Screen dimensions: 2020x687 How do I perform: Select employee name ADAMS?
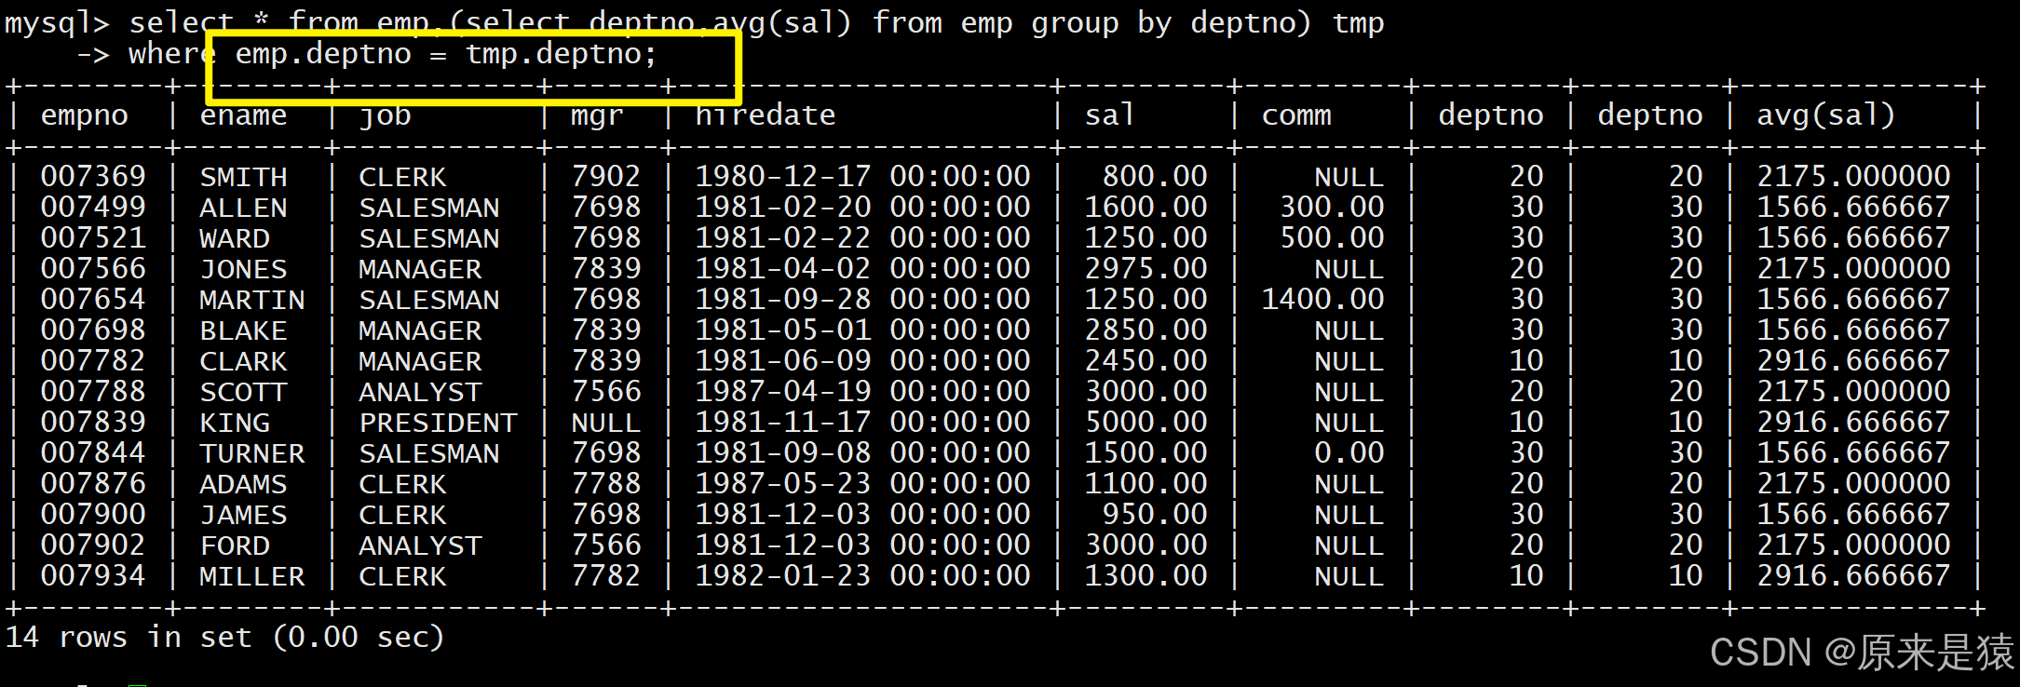coord(243,484)
